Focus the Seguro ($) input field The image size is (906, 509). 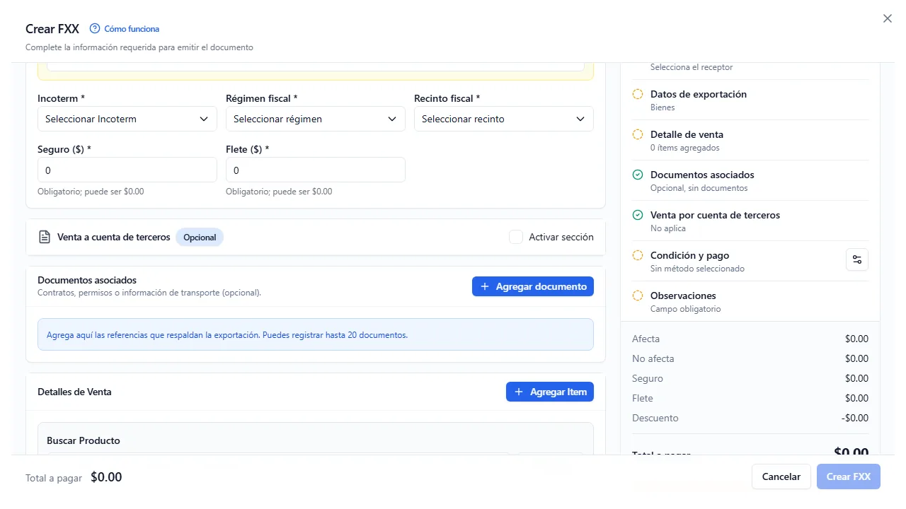[x=127, y=170]
